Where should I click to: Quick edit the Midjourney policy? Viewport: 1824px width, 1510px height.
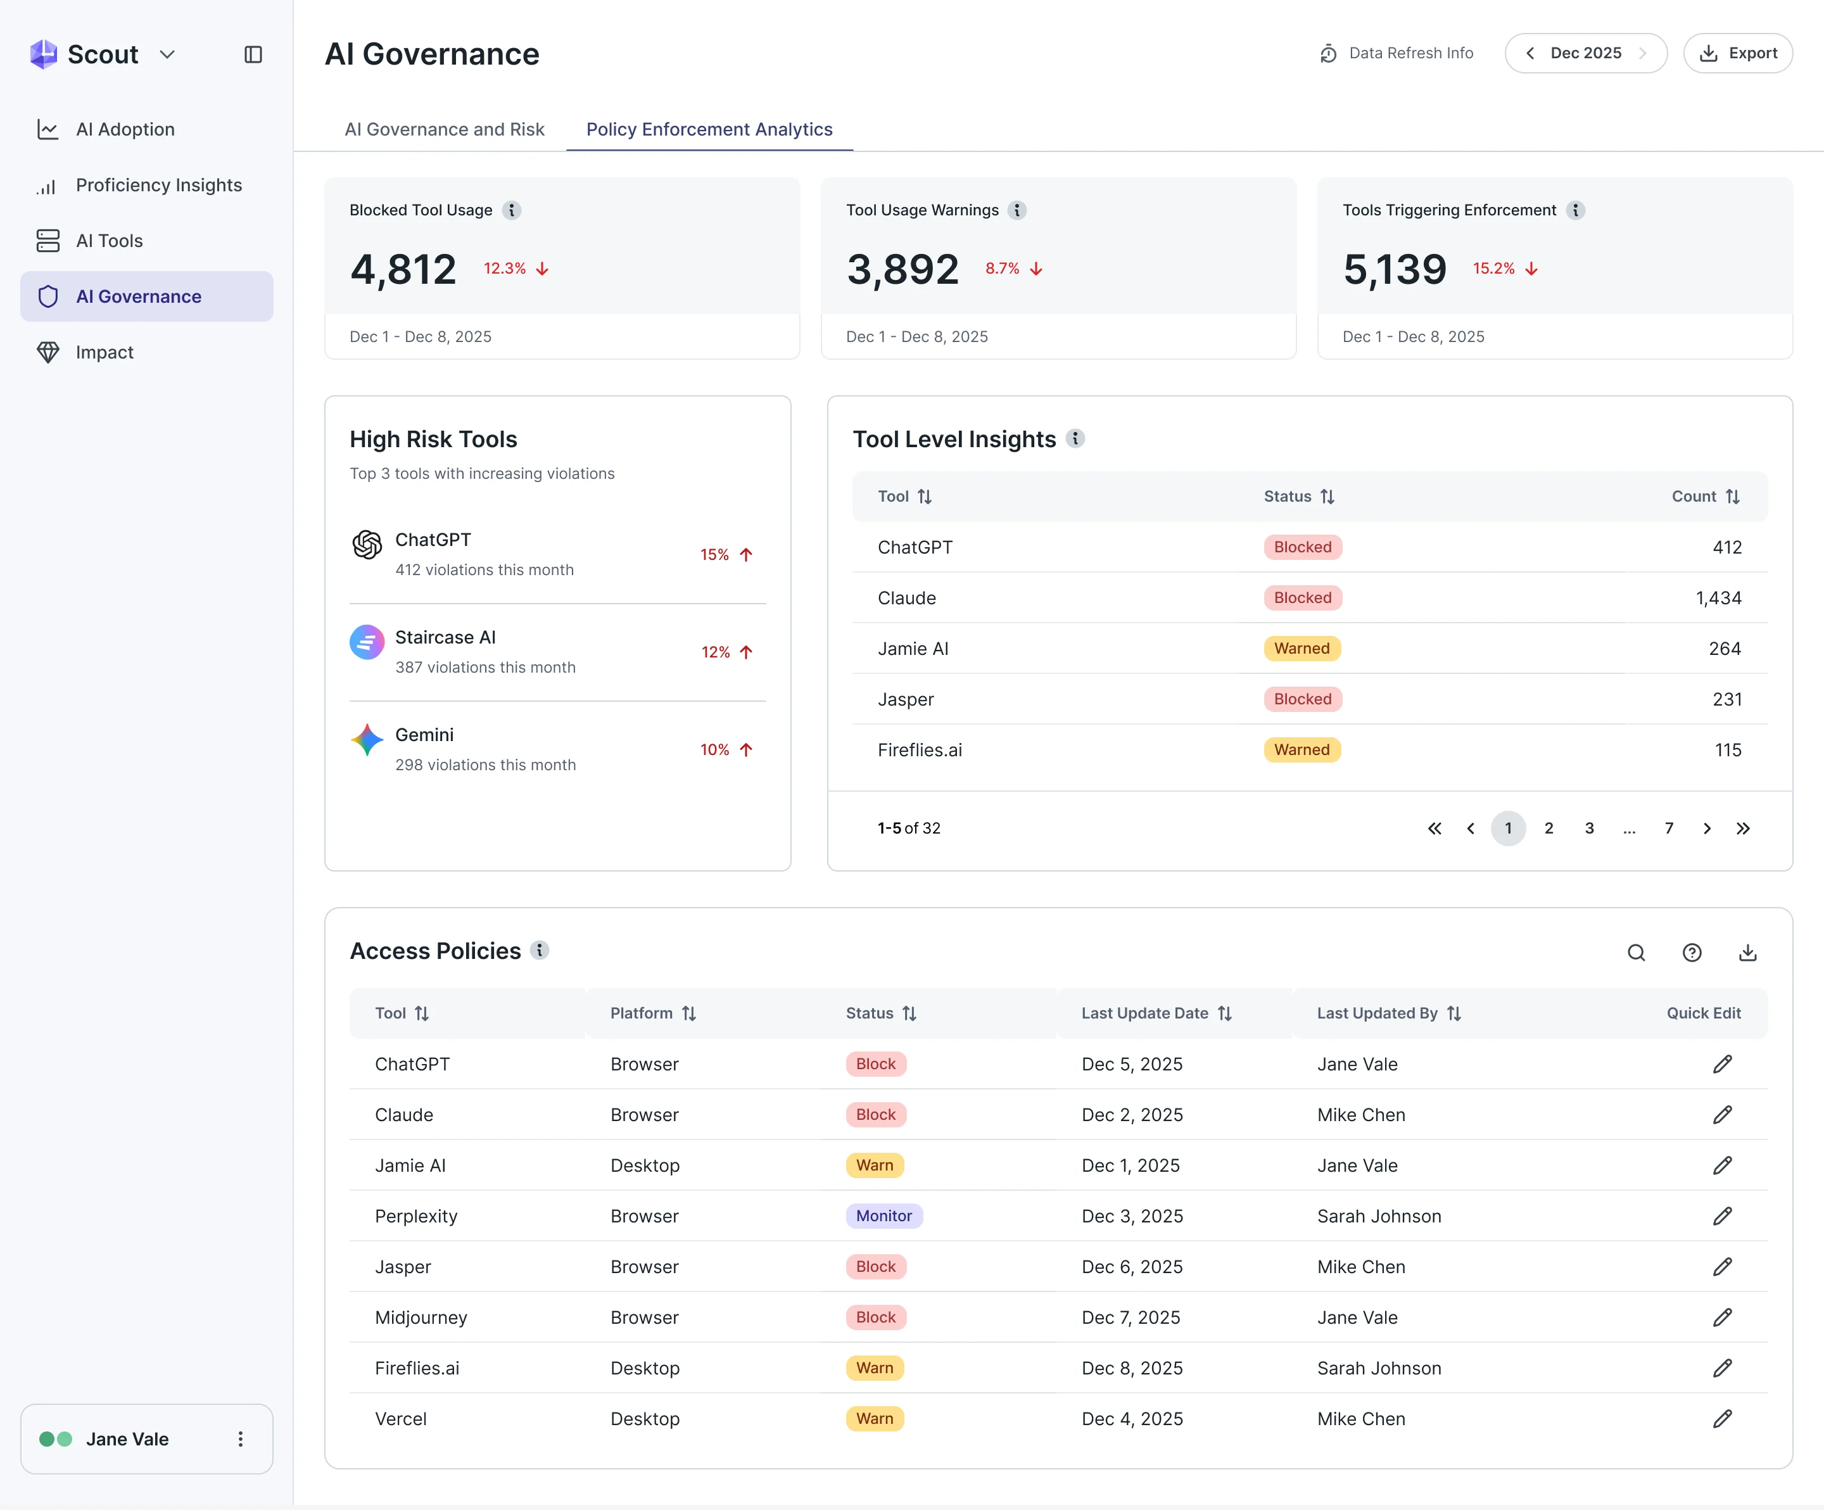(1723, 1318)
